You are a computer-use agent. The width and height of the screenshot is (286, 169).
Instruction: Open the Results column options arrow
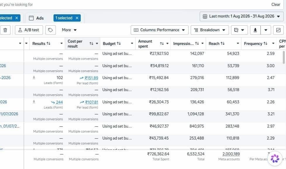61,43
